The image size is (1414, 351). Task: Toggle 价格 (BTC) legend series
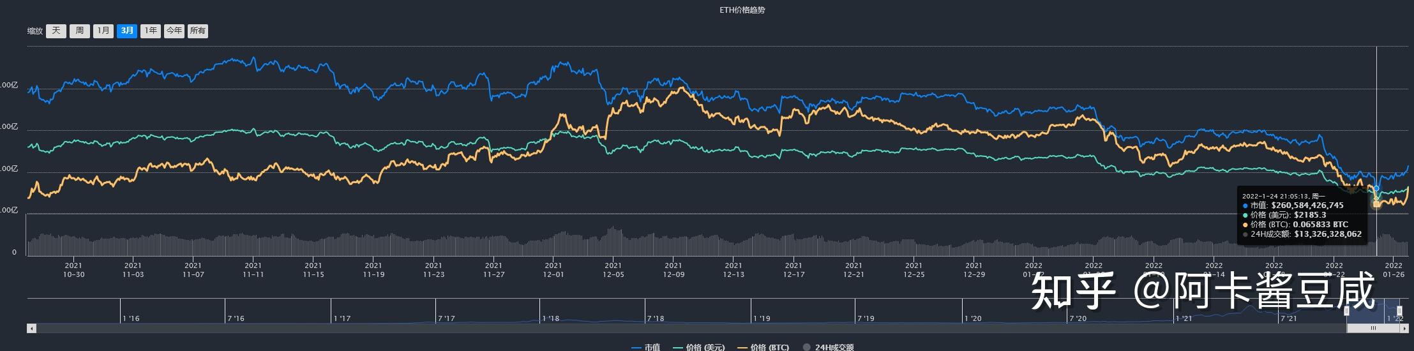tap(763, 347)
